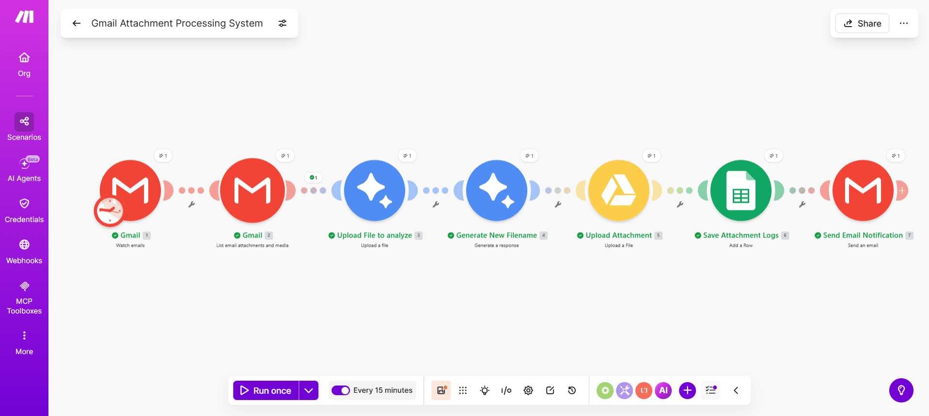Open red text parser icon
The width and height of the screenshot is (929, 416).
click(644, 390)
